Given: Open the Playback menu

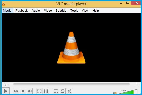Looking at the screenshot, I should tap(21, 11).
